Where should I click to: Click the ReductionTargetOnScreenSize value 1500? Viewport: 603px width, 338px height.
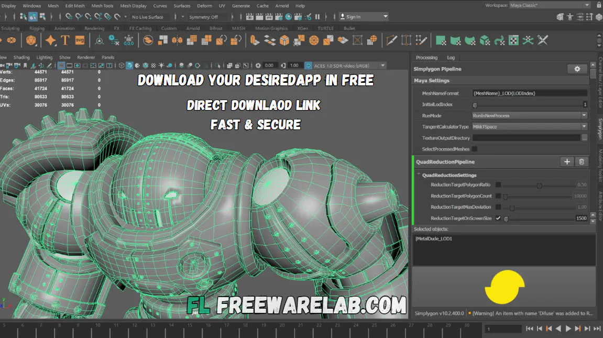point(581,218)
